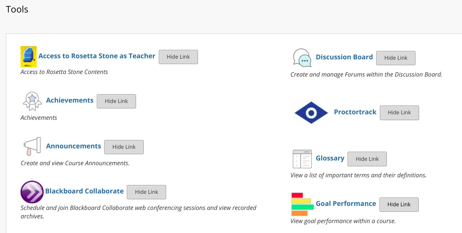Hide the Glossary link

(367, 159)
